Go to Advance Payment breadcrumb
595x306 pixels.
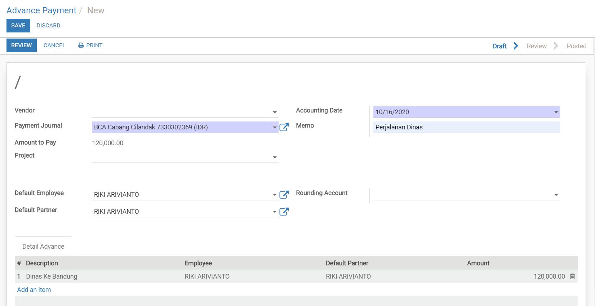coord(41,10)
